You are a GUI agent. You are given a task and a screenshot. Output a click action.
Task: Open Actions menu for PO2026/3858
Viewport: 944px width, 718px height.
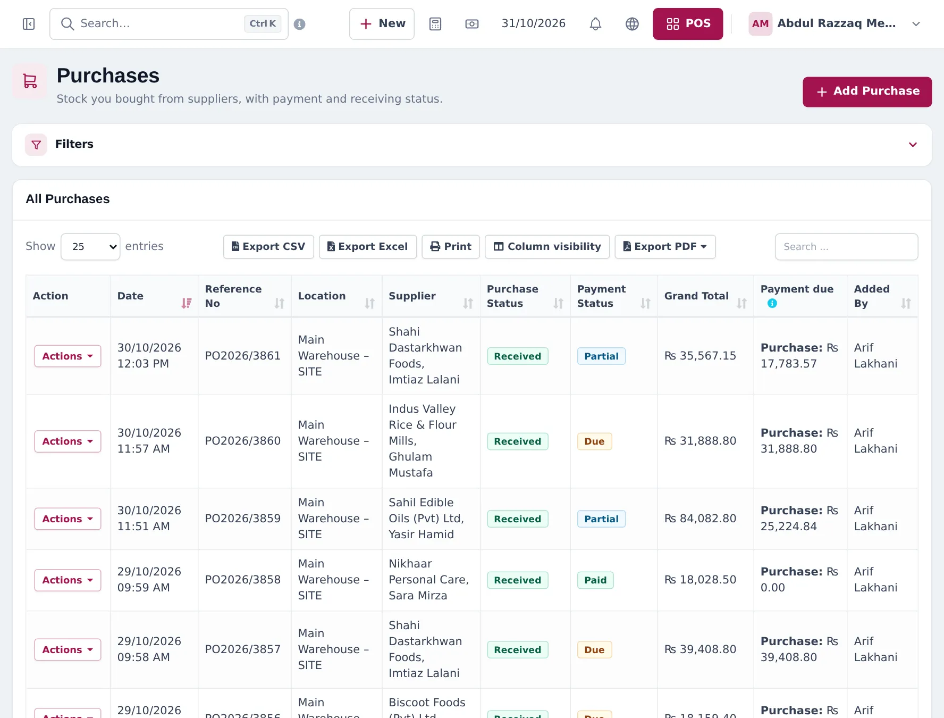(68, 580)
